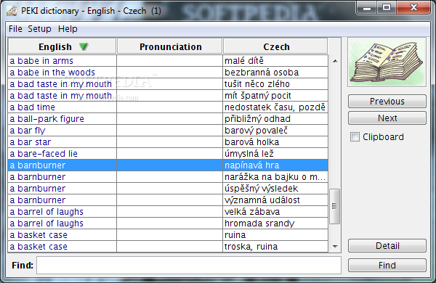This screenshot has height=283, width=436.
Task: Click the scrollbar up arrow
Action: [335, 61]
